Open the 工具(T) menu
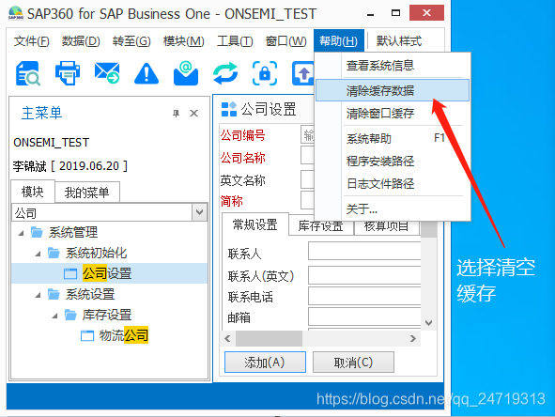The width and height of the screenshot is (555, 417). click(x=235, y=41)
